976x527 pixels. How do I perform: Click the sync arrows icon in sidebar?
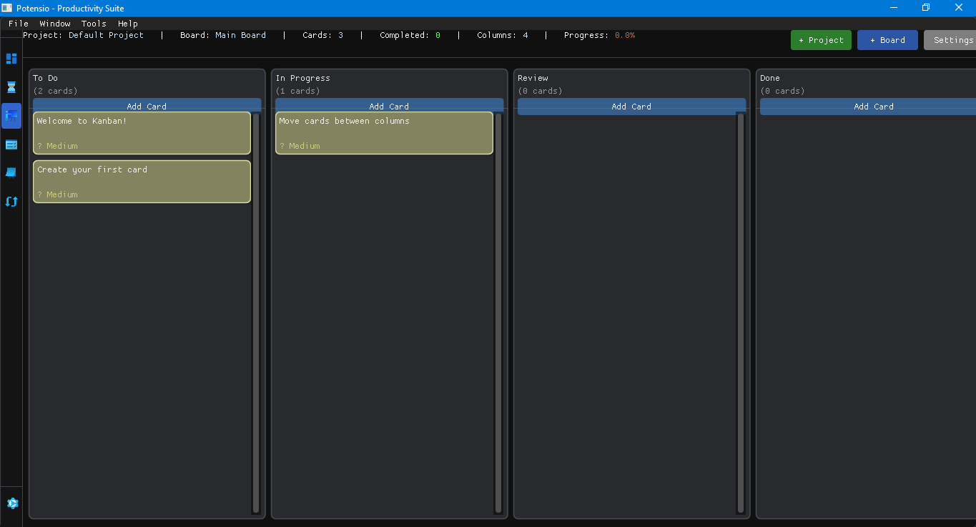(x=11, y=202)
